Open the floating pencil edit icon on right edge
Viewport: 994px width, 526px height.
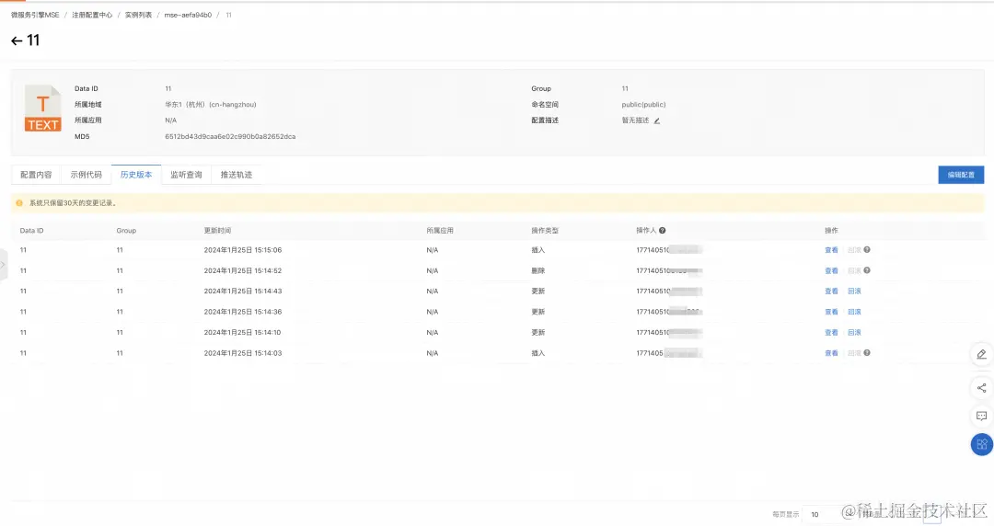[x=981, y=354]
